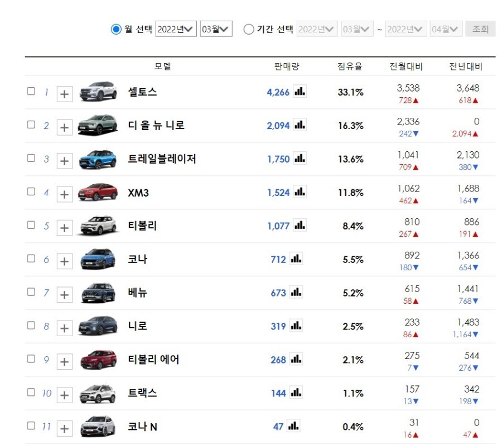Click sales figure 1,524 for XM3
Image resolution: width=502 pixels, height=445 pixels.
point(278,193)
